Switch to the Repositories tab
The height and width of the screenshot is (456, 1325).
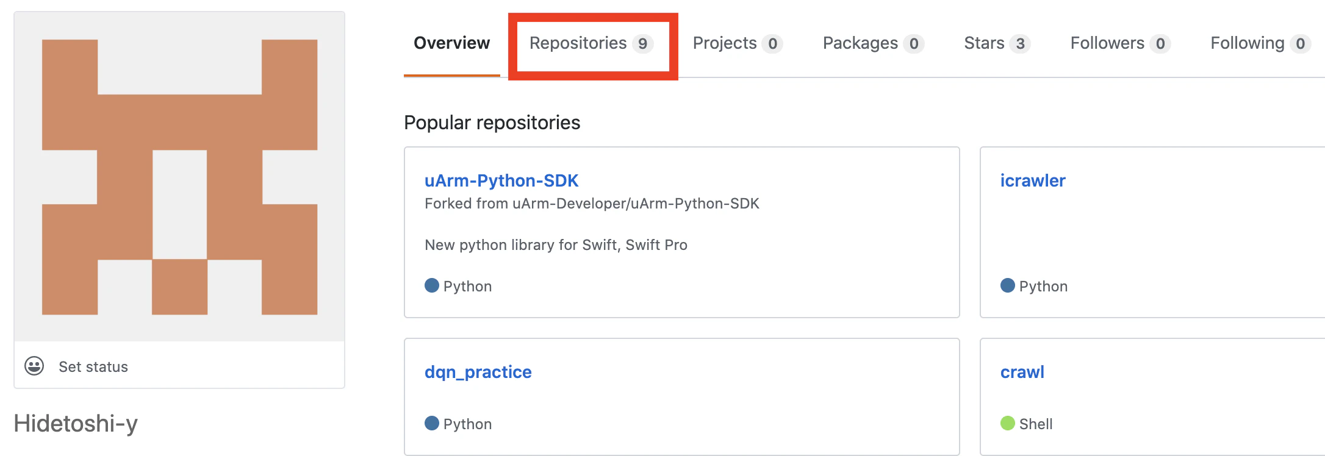point(592,43)
